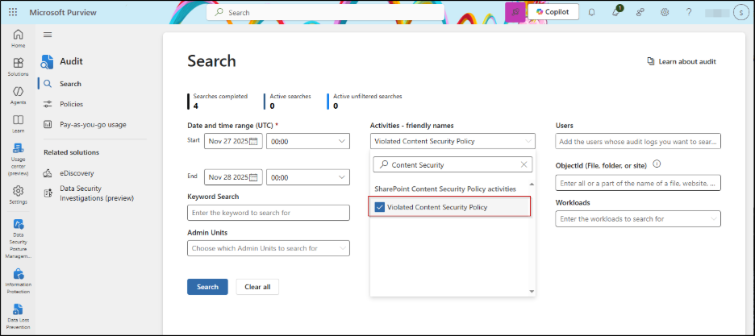Collapse the navigation hamburger menu
Viewport: 755px width, 336px height.
click(48, 35)
